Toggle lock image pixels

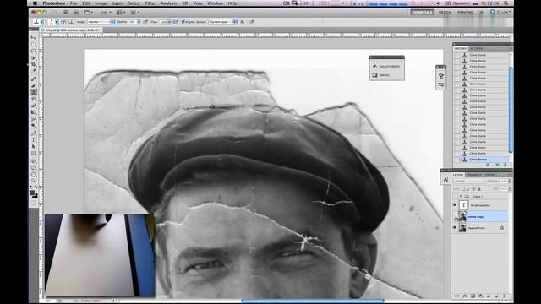(x=468, y=189)
